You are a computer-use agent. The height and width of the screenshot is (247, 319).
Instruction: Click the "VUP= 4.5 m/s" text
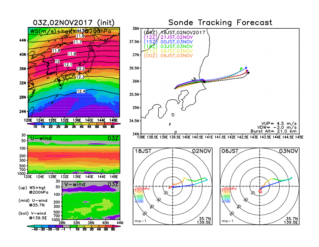279,123
